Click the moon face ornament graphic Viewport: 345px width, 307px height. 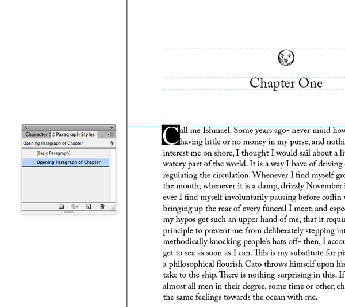coord(286,58)
